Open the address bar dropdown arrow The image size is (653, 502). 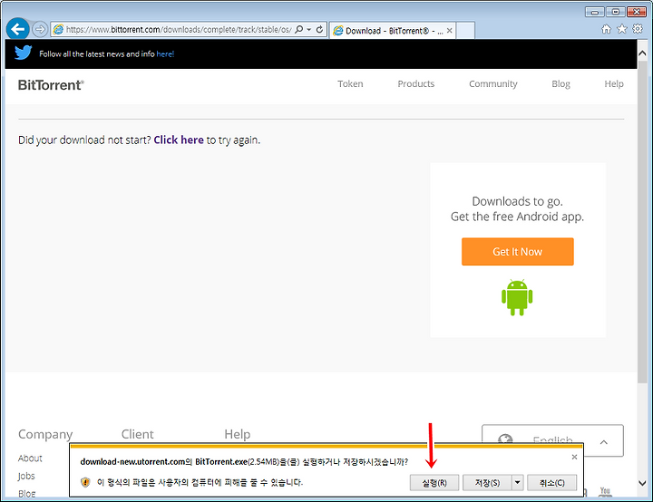tap(309, 30)
